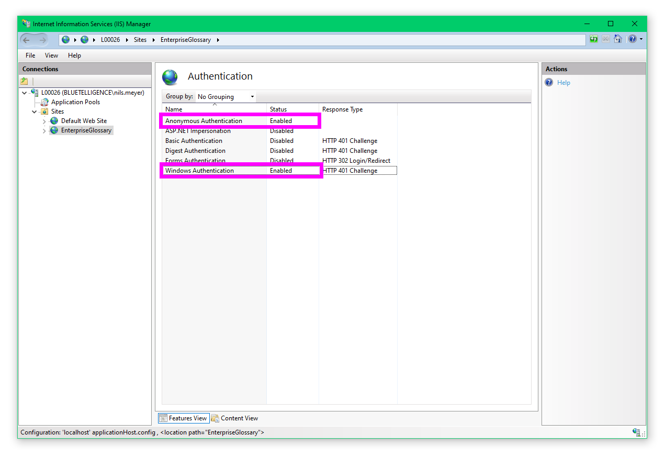Click the Home house icon in toolbar
Image resolution: width=665 pixels, height=457 pixels.
(618, 39)
